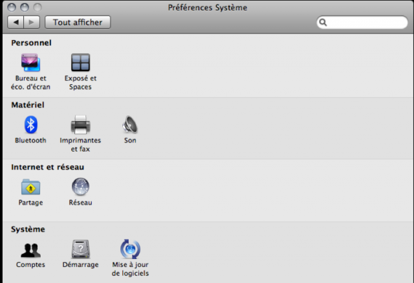Go forward with the right arrow button

click(x=32, y=22)
